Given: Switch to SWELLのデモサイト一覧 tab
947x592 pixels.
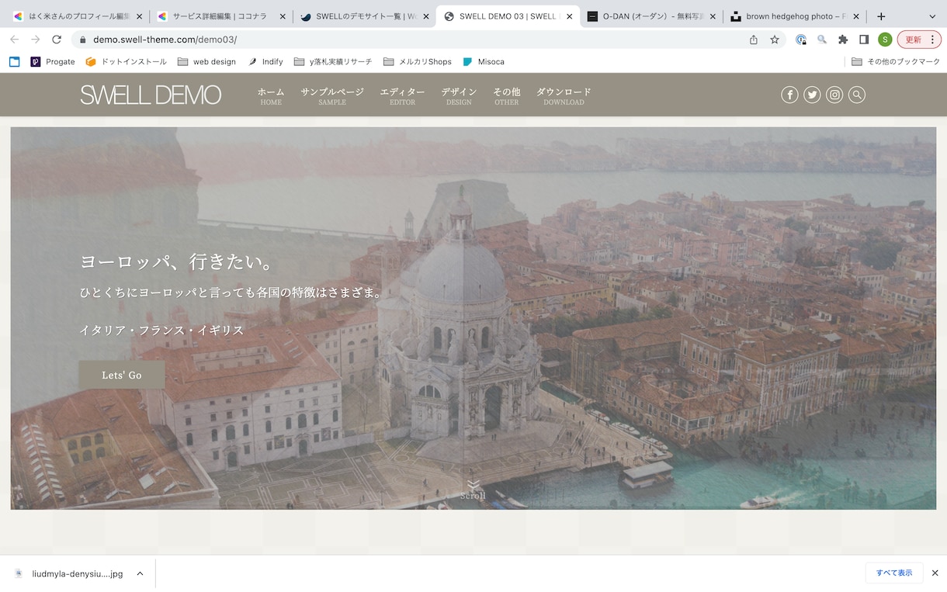Looking at the screenshot, I should tap(364, 16).
